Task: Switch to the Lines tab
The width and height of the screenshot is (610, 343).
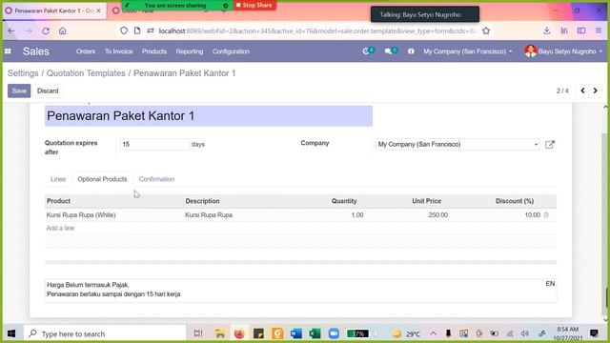Action: point(58,179)
